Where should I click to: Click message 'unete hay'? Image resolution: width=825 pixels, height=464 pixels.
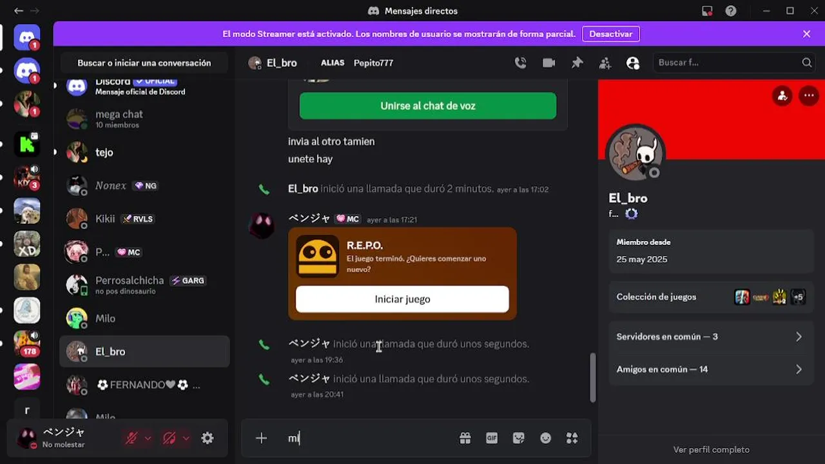(310, 159)
